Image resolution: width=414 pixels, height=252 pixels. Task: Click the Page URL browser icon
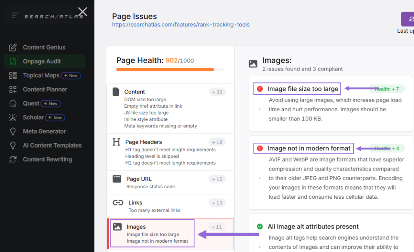click(x=117, y=179)
